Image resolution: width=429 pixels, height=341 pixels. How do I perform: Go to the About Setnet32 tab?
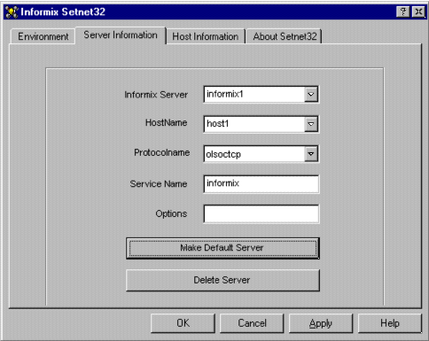[285, 36]
